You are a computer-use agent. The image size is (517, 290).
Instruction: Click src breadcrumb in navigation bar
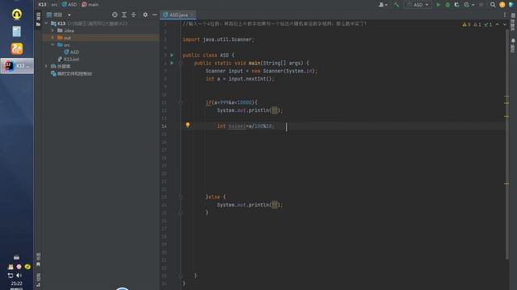click(x=54, y=5)
